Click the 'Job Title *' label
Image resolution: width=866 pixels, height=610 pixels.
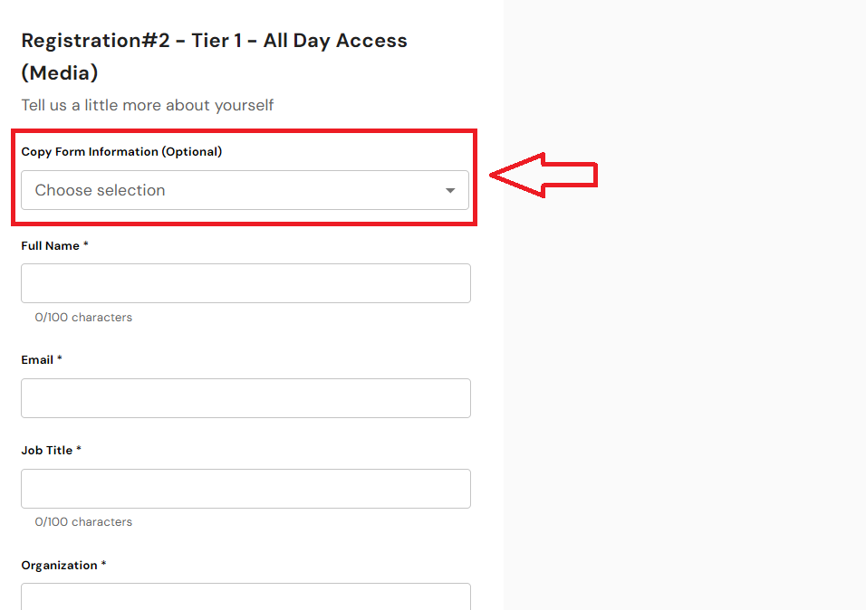(x=52, y=451)
